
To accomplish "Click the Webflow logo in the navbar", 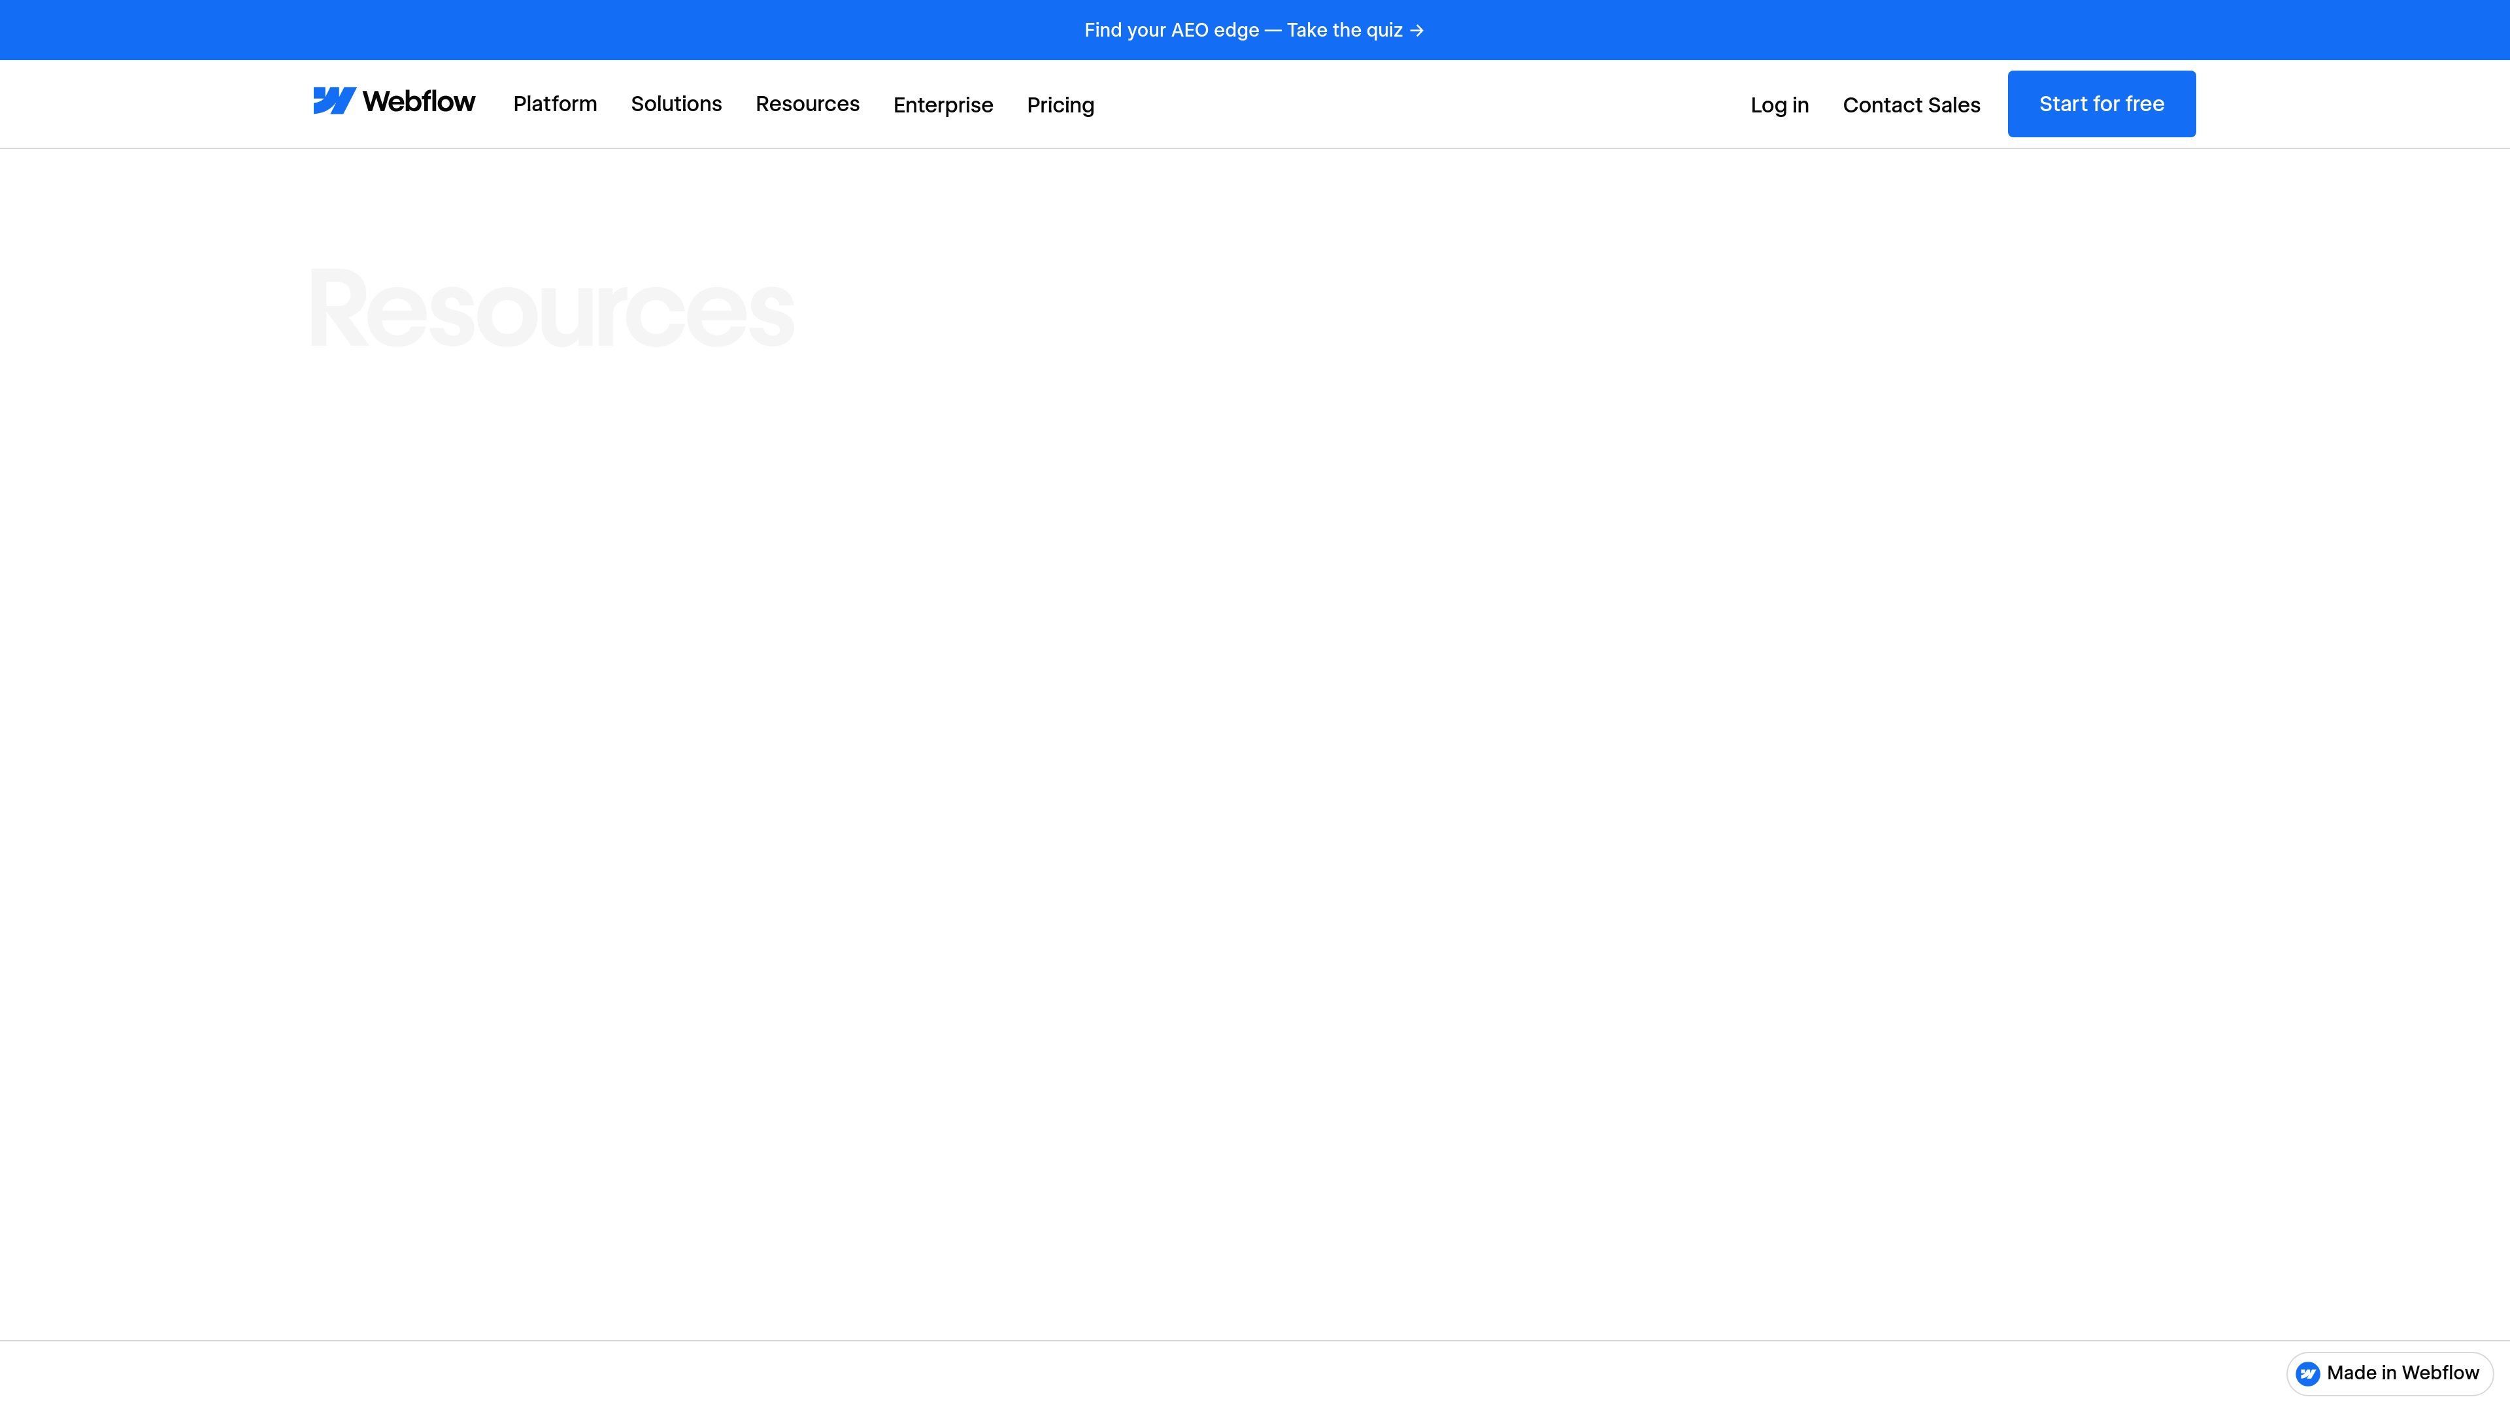I will coord(393,101).
